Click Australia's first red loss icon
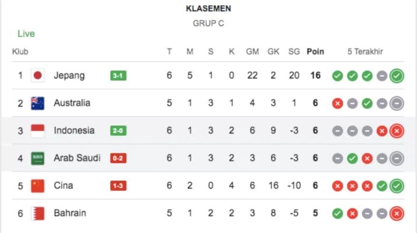The width and height of the screenshot is (417, 233). coord(337,103)
